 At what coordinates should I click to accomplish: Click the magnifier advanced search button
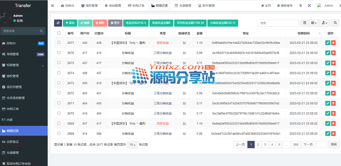335,23
